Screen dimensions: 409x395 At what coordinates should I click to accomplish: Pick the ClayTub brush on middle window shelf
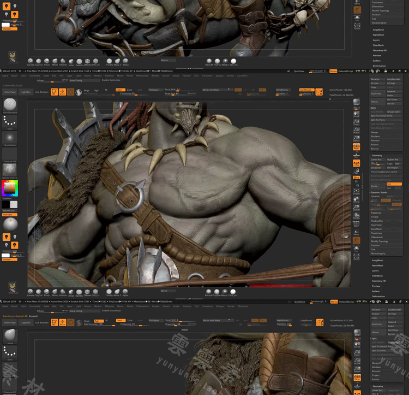tap(39, 292)
